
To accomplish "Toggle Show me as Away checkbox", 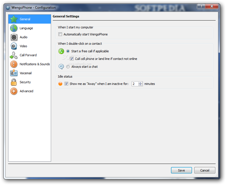I will (66, 84).
